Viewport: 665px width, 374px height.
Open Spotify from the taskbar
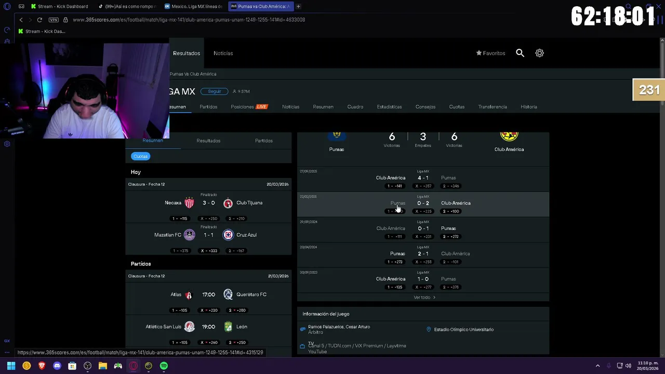[164, 366]
